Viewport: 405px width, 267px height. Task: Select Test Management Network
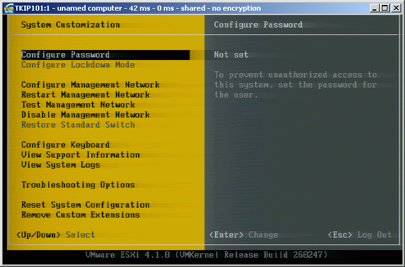pos(78,105)
